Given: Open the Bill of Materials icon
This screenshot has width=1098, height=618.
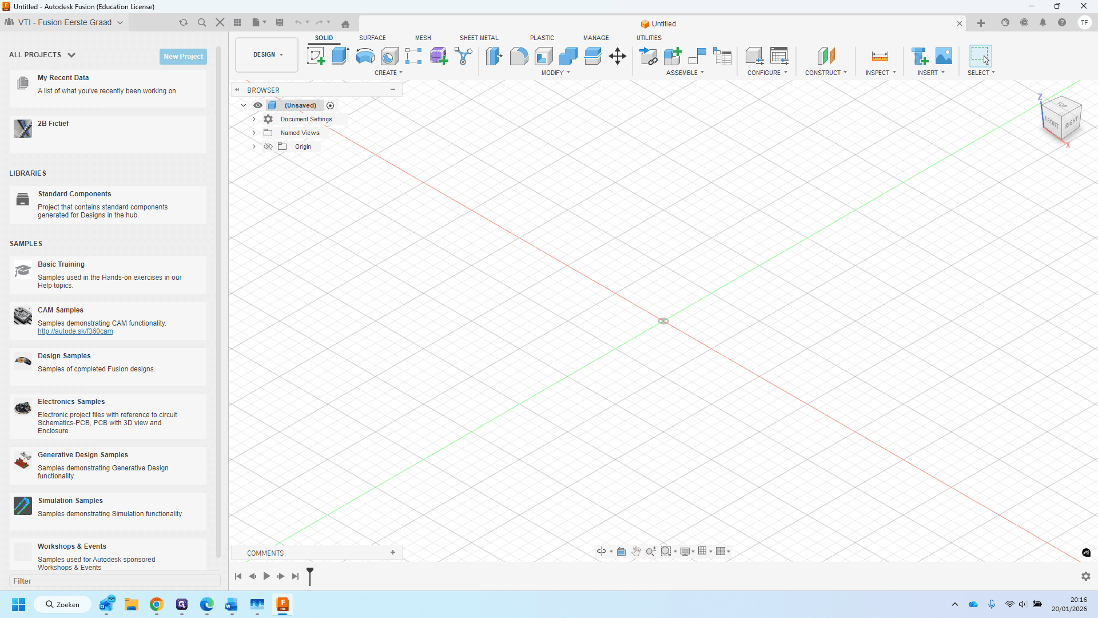Looking at the screenshot, I should 722,56.
